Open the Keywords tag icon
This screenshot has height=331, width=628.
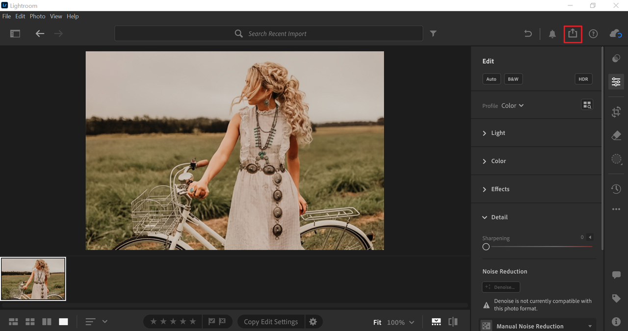coord(616,298)
